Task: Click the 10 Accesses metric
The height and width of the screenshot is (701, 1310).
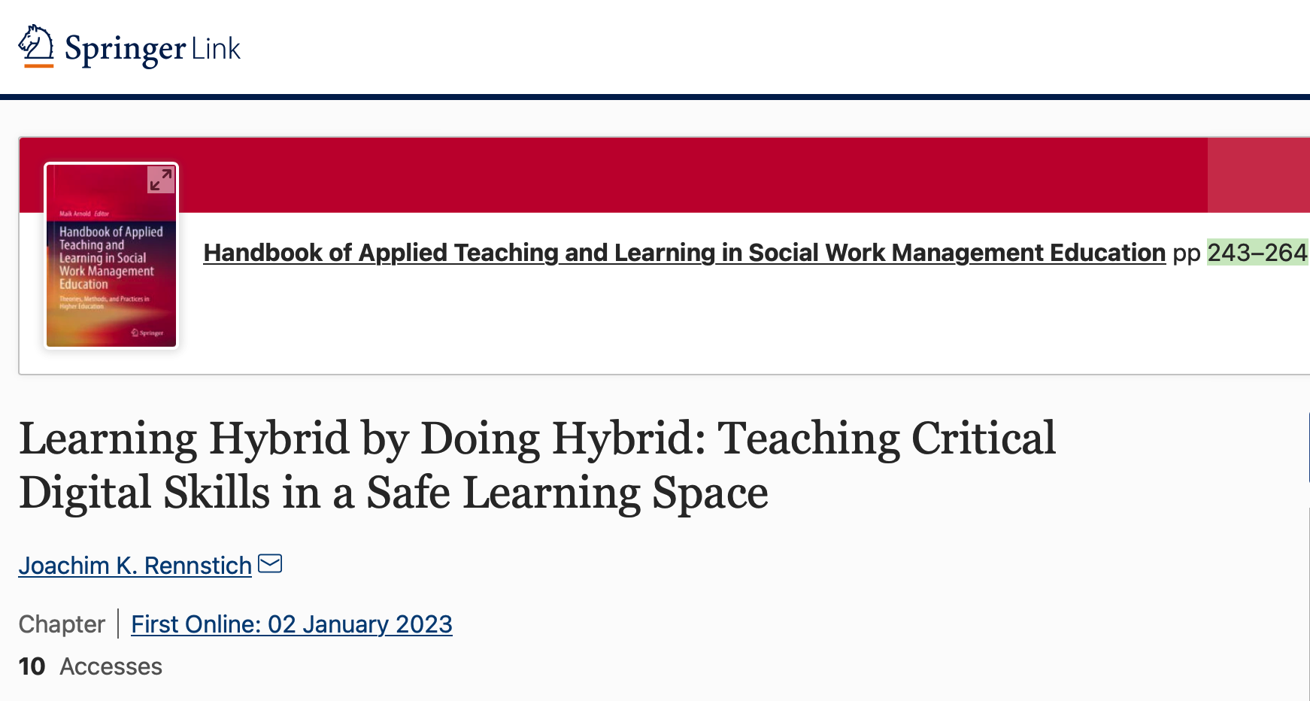Action: point(90,666)
